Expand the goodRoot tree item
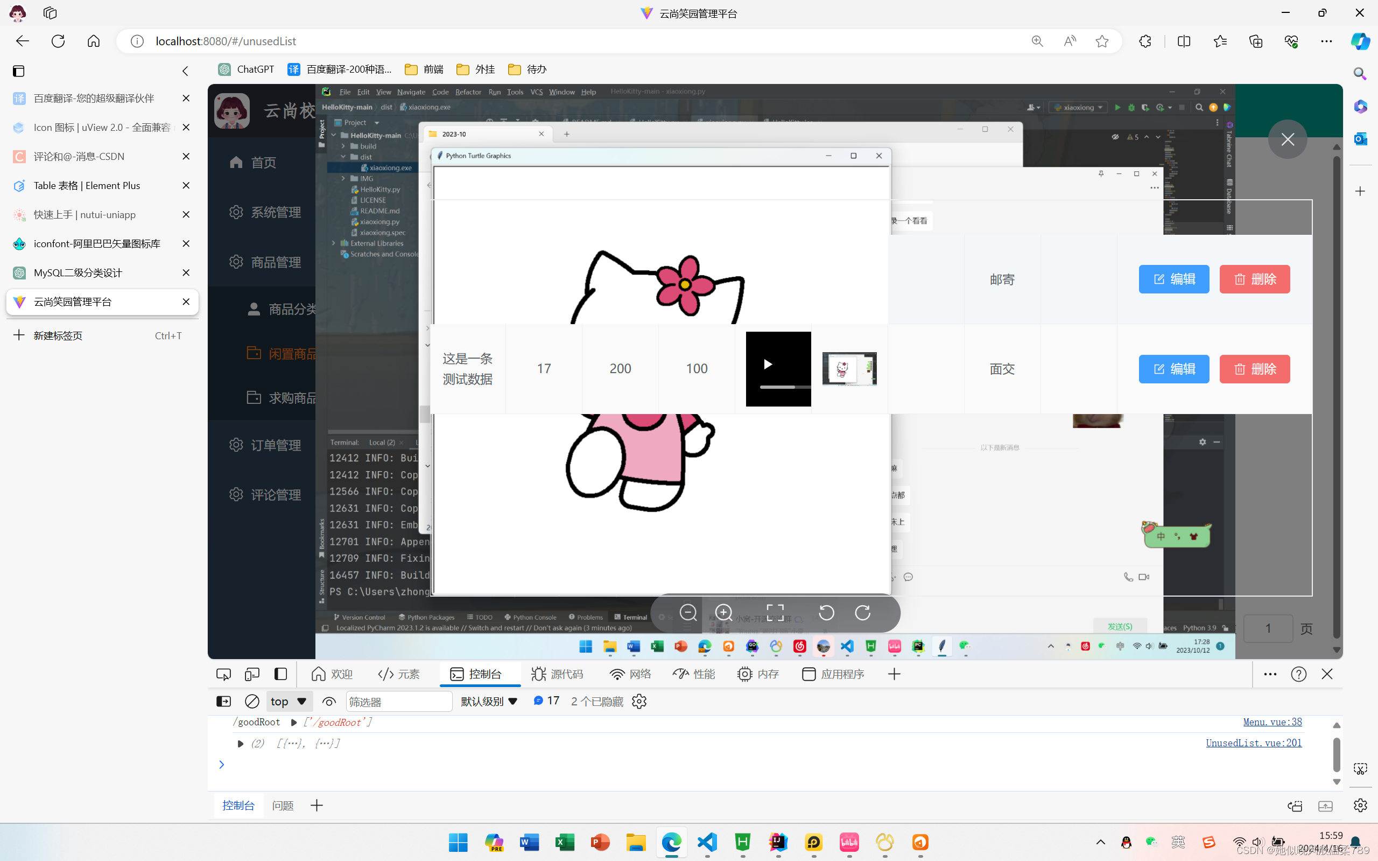 (293, 722)
